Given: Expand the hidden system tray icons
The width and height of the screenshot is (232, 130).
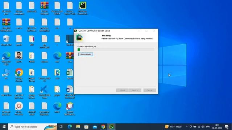Looking at the screenshot, I should pos(187,127).
